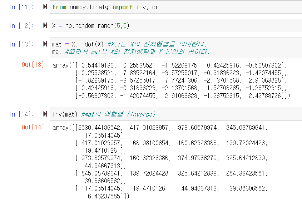This screenshot has height=202, width=302.
Task: Click value 2.42788726 in Out[13] array
Action: pyautogui.click(x=264, y=96)
